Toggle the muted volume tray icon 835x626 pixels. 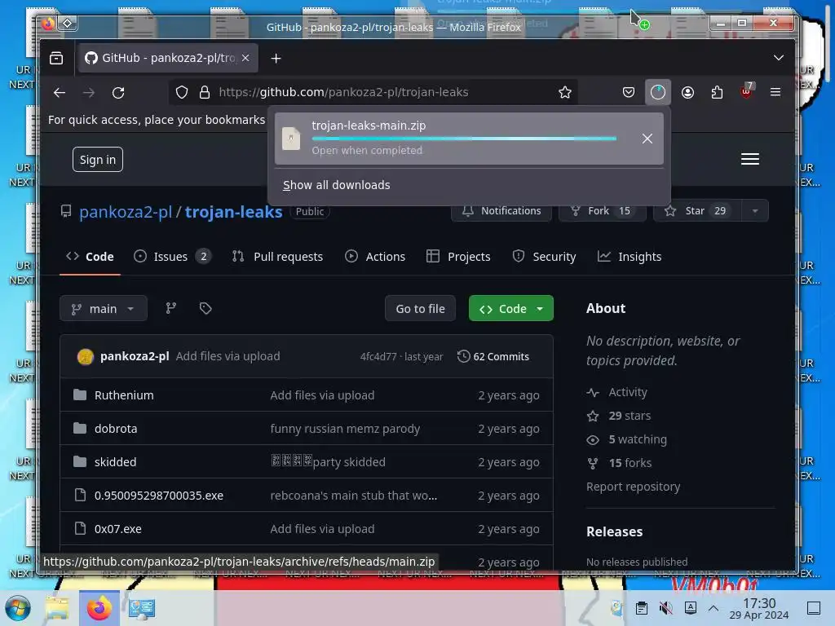[665, 608]
